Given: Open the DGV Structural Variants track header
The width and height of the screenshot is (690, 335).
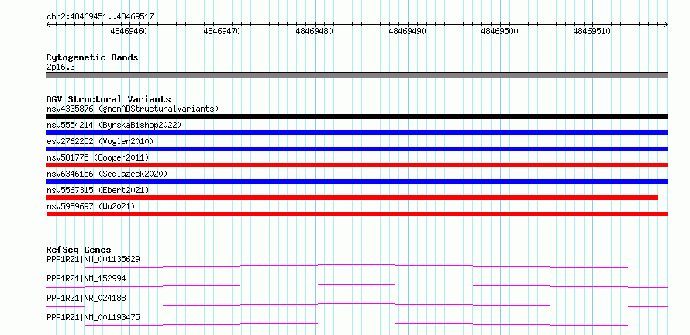Looking at the screenshot, I should tap(109, 99).
